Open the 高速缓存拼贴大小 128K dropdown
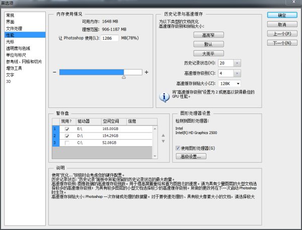Screen dimensions: 302x230 (x=230, y=83)
